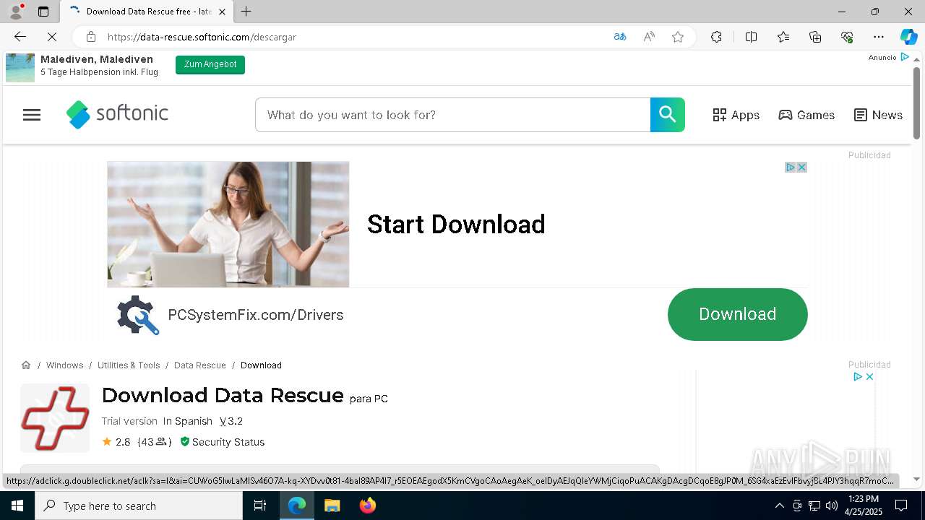Open Browser essentials icon
Screen dimensions: 925x520
coord(847,37)
